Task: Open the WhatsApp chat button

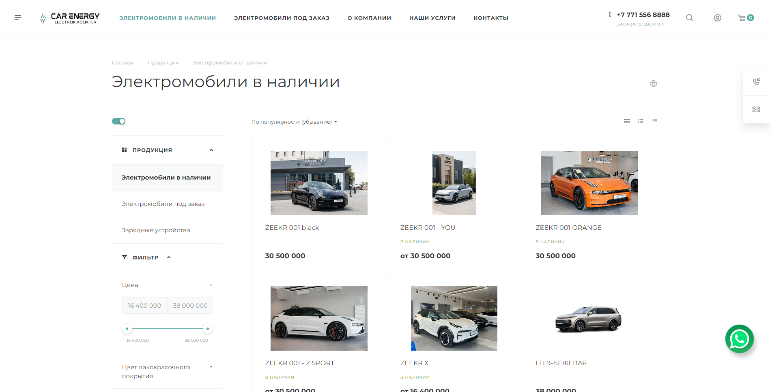Action: pos(740,339)
